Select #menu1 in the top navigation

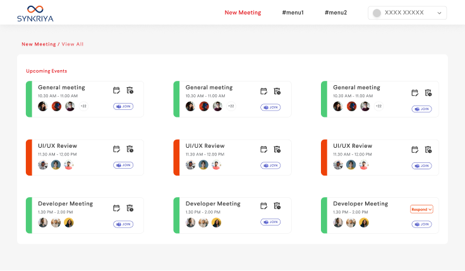click(x=293, y=13)
